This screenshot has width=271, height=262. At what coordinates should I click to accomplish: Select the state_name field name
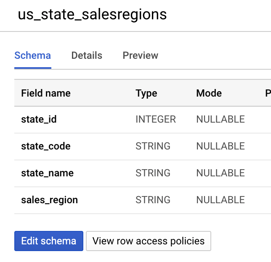pyautogui.click(x=47, y=173)
